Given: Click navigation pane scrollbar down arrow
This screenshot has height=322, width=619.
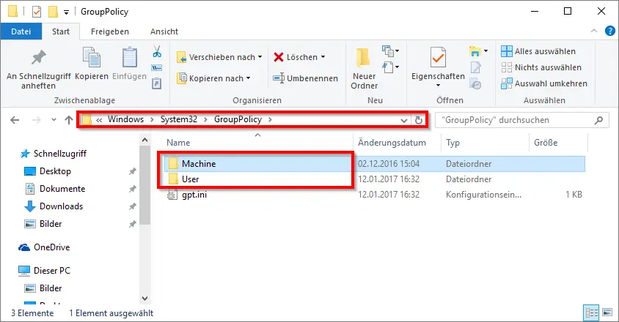Looking at the screenshot, I should [145, 299].
